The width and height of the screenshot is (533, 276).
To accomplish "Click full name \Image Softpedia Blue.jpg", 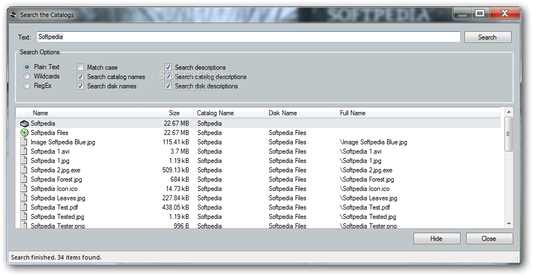I will (x=373, y=142).
